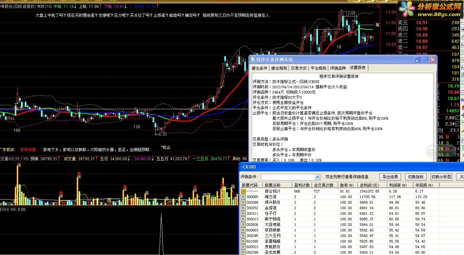Screen dimensions: 464x255
Task: Click the 综合统计 summary row icon
Action: coord(243,191)
